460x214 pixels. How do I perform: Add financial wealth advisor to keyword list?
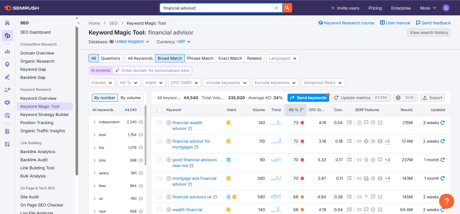168,123
